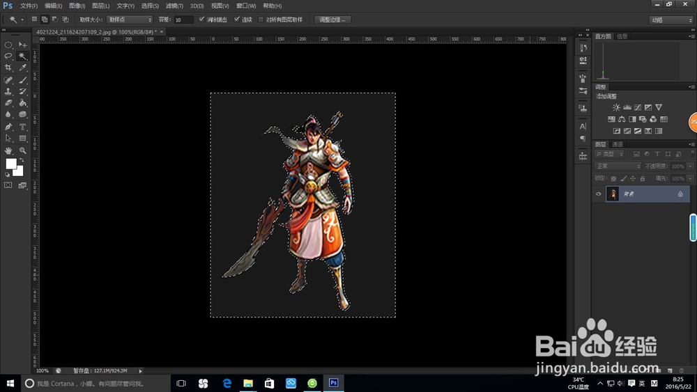Hide the 背景 layer with eye icon
Screen dimensions: 697x392
click(x=598, y=194)
